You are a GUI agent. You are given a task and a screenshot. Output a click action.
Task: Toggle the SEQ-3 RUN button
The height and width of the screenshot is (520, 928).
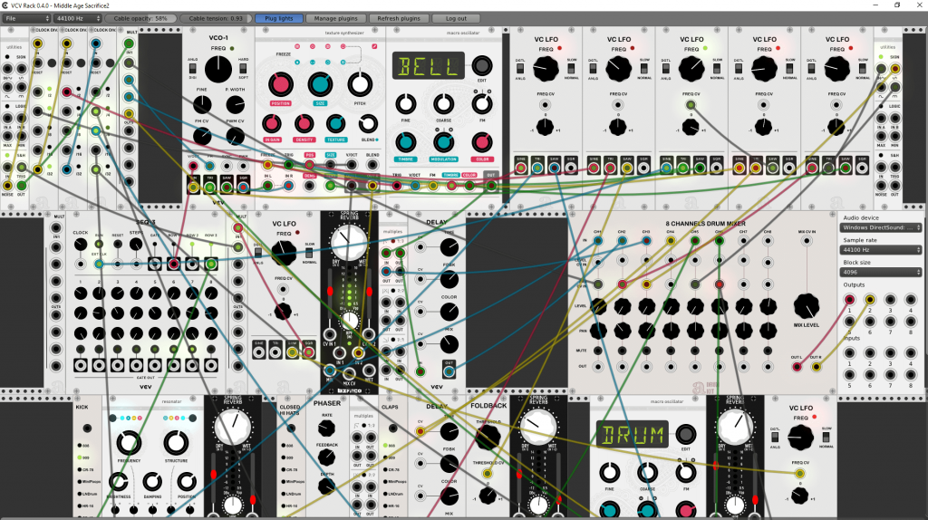coord(99,245)
